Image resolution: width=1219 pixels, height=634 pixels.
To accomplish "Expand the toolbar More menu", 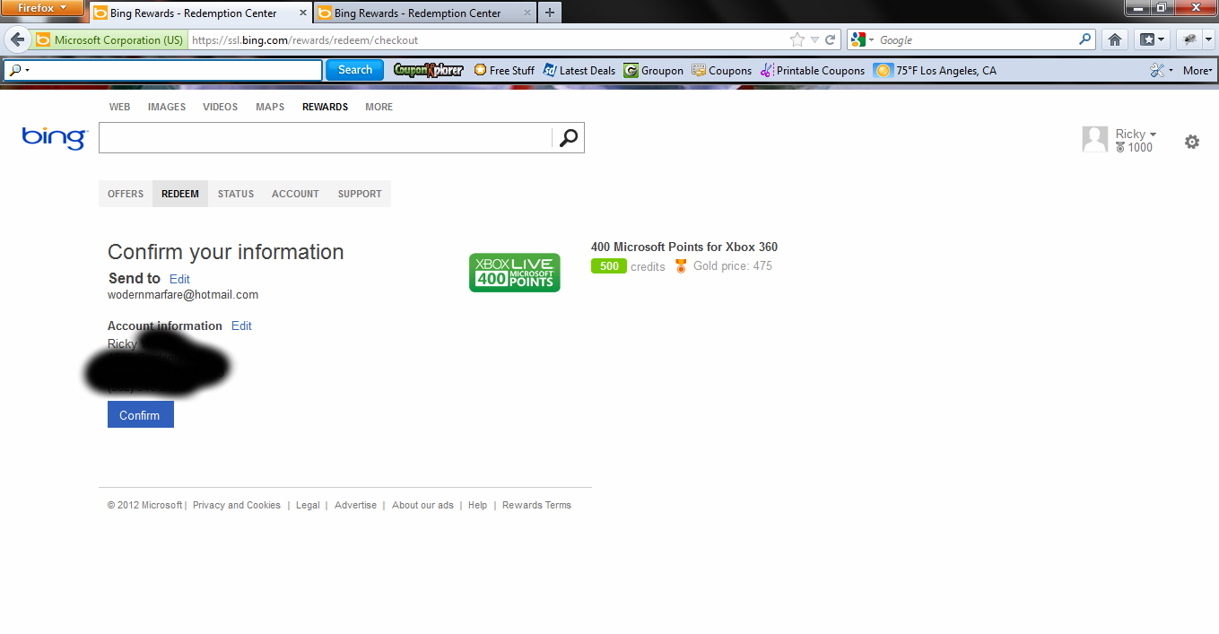I will coord(1197,70).
